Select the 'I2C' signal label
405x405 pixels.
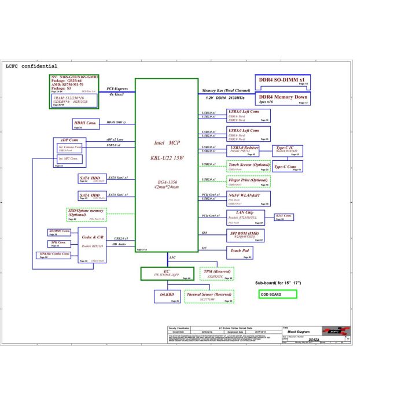pyautogui.click(x=204, y=248)
